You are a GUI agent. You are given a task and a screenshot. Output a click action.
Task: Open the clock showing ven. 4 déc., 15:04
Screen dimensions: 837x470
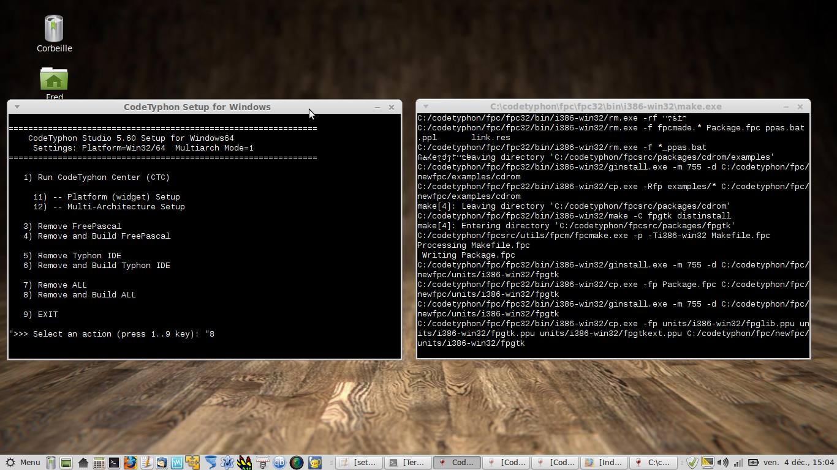[799, 463]
